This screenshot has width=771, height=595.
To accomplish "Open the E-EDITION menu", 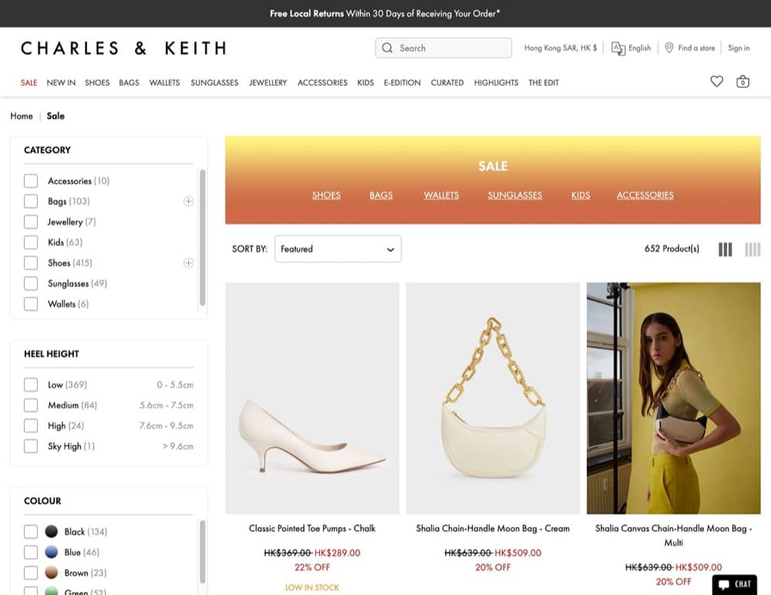I will (x=402, y=82).
